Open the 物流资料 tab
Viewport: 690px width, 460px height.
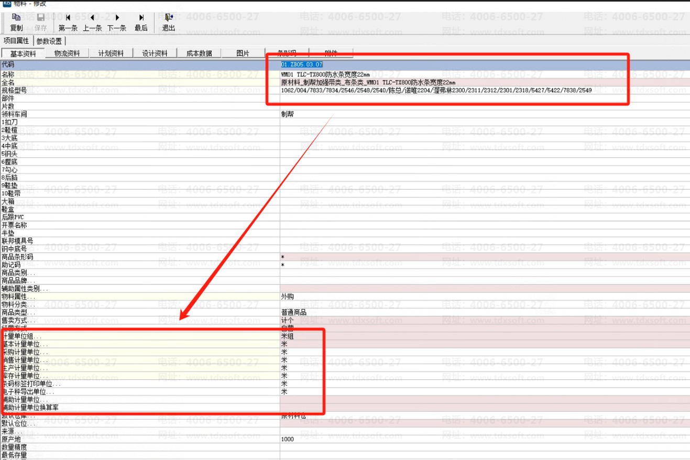tap(67, 53)
